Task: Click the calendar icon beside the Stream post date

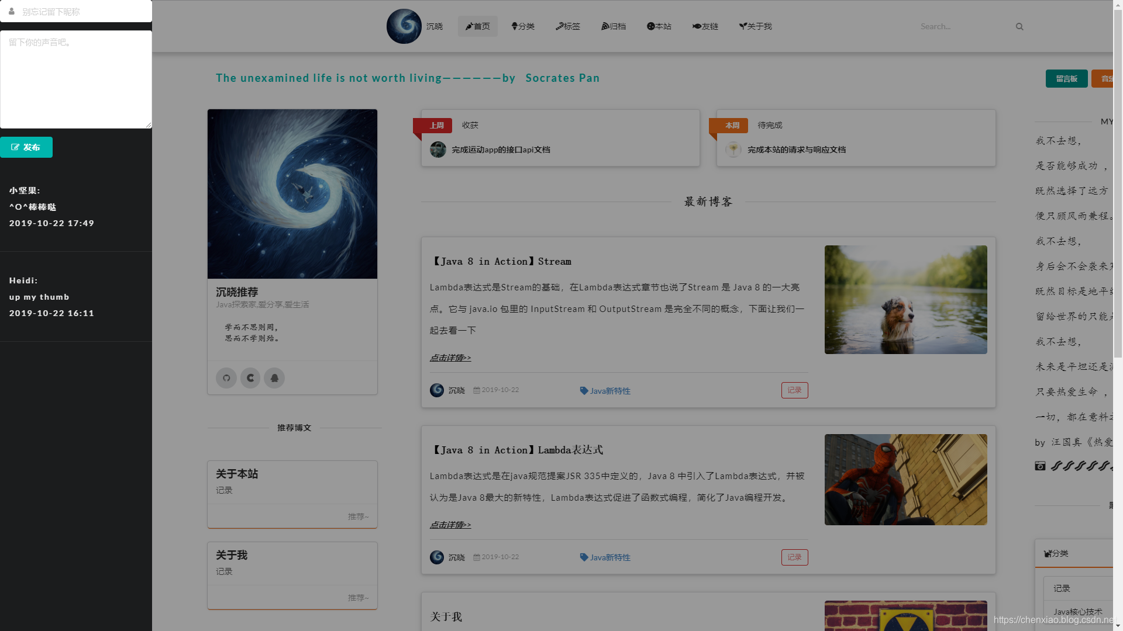Action: point(477,390)
